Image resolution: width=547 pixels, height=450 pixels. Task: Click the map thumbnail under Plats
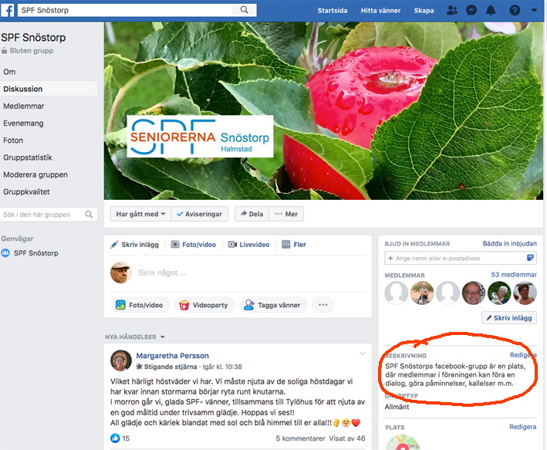click(x=403, y=442)
